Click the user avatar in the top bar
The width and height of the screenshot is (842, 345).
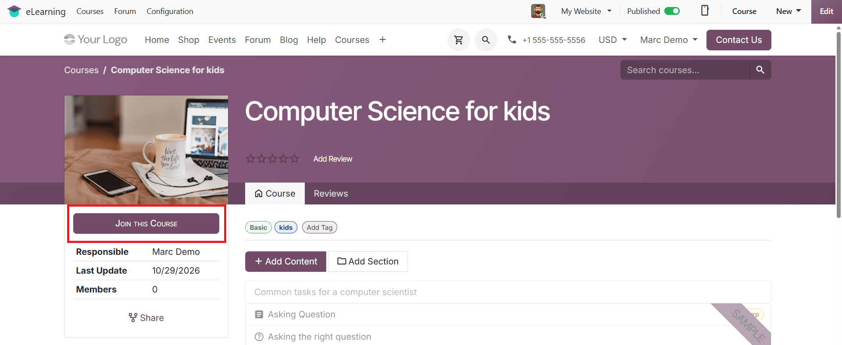(x=538, y=11)
